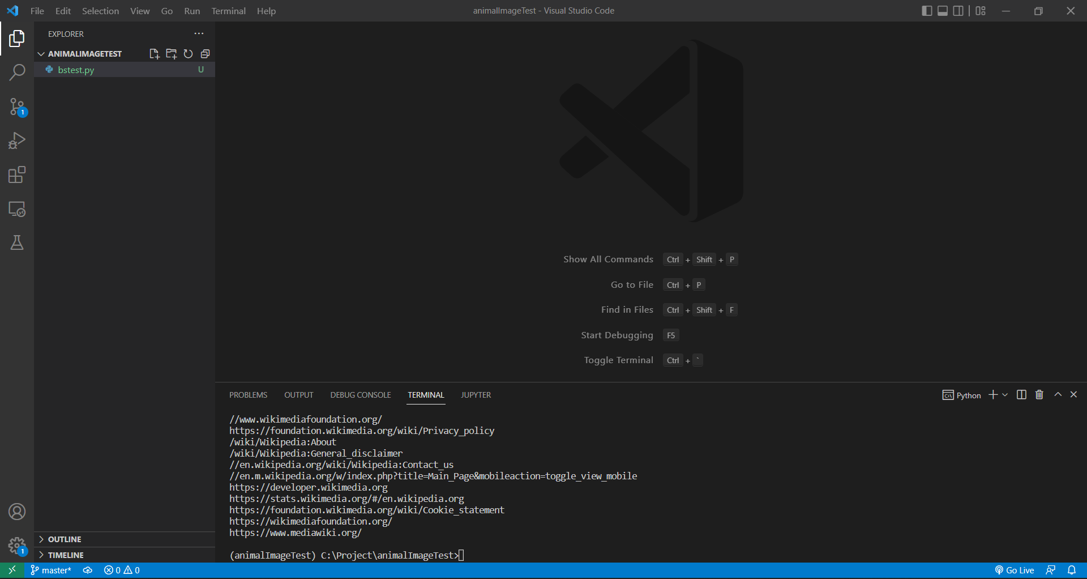
Task: Open the Testing flask view
Action: [x=17, y=243]
